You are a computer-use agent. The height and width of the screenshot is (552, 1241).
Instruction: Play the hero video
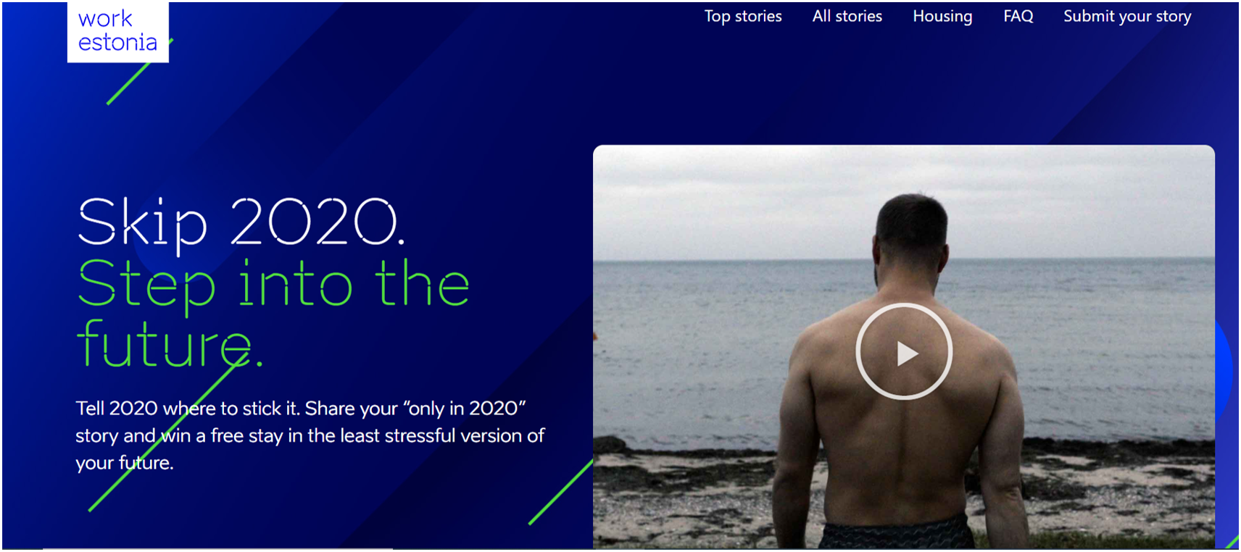coord(904,351)
